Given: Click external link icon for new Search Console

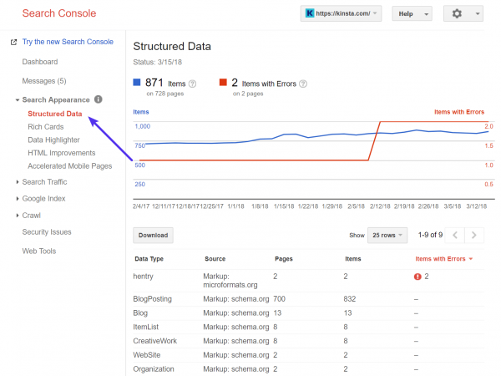Looking at the screenshot, I should tap(13, 42).
